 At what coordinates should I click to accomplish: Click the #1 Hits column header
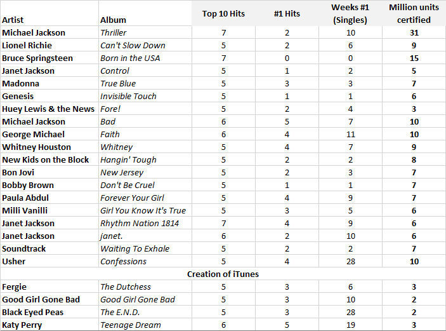(x=287, y=13)
